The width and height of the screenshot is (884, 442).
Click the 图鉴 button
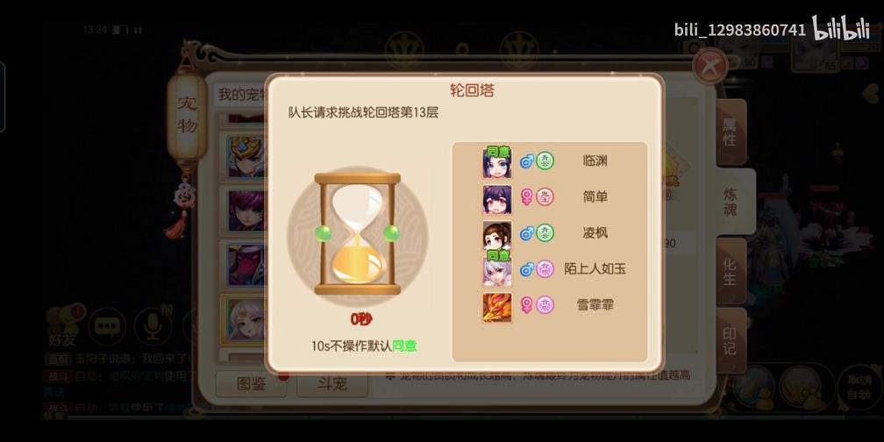click(251, 384)
